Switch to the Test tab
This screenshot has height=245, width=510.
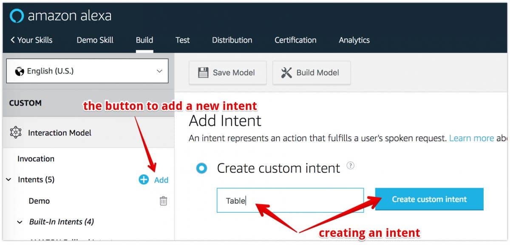183,40
